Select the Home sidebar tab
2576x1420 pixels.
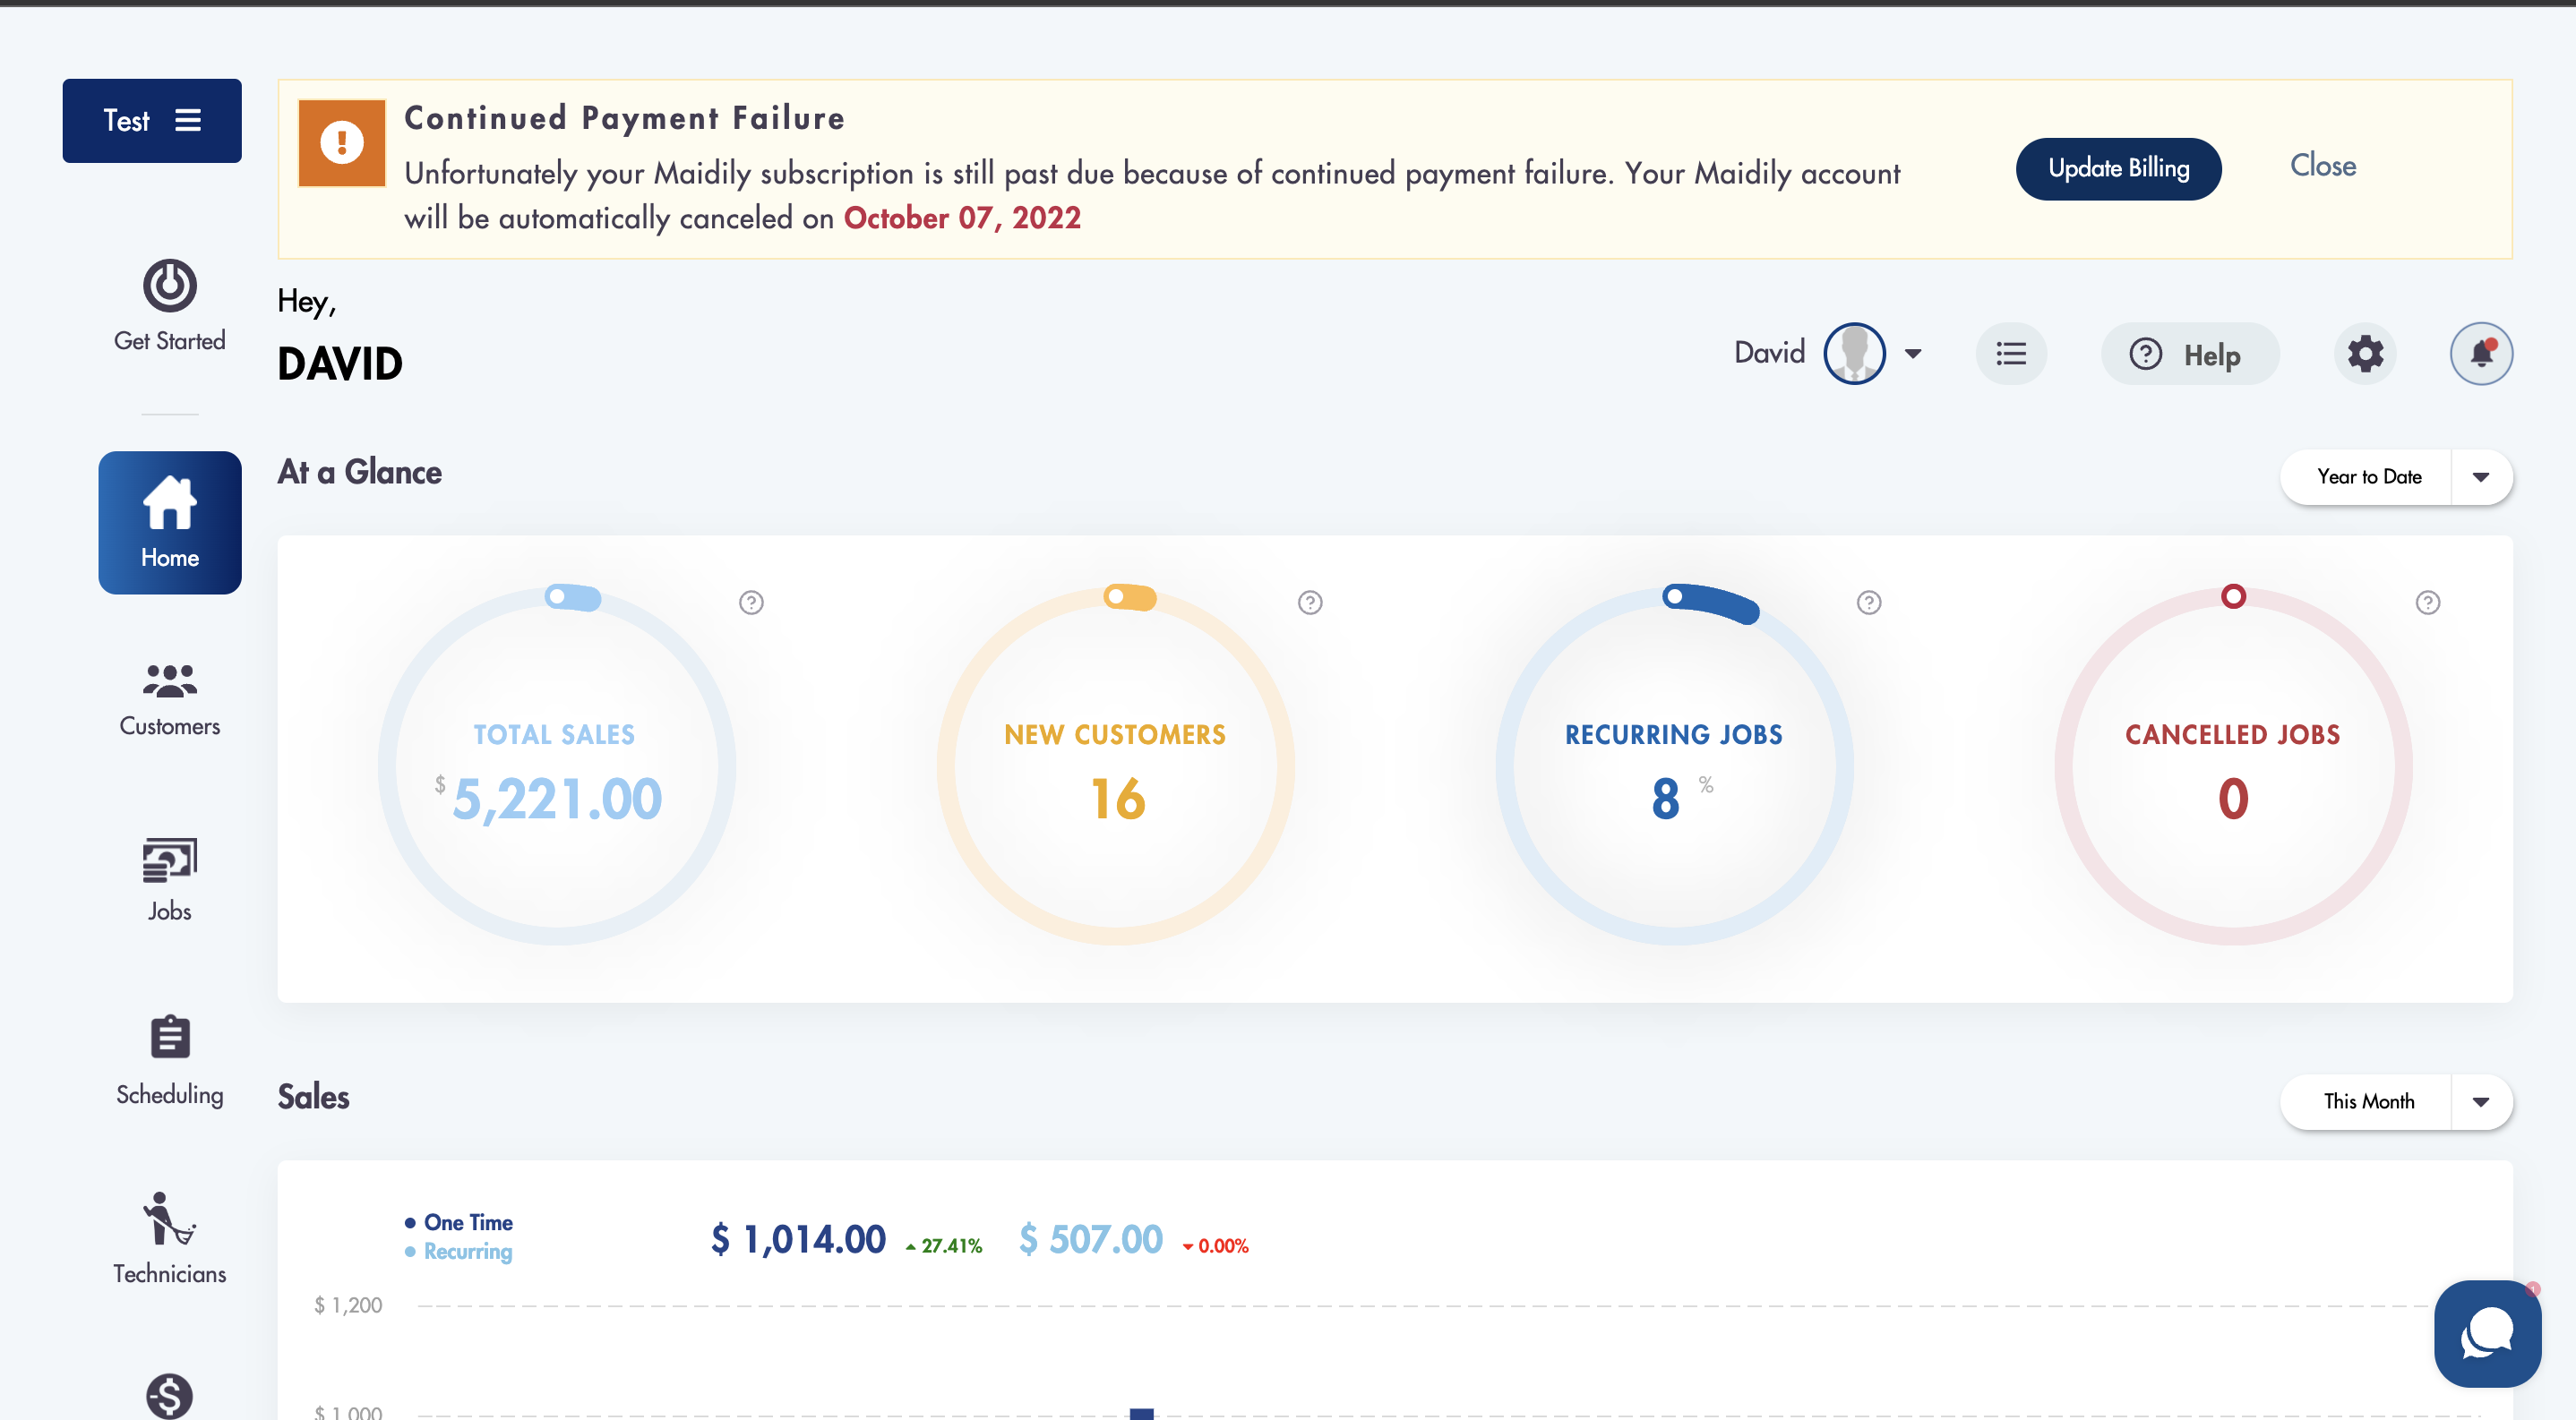click(169, 523)
